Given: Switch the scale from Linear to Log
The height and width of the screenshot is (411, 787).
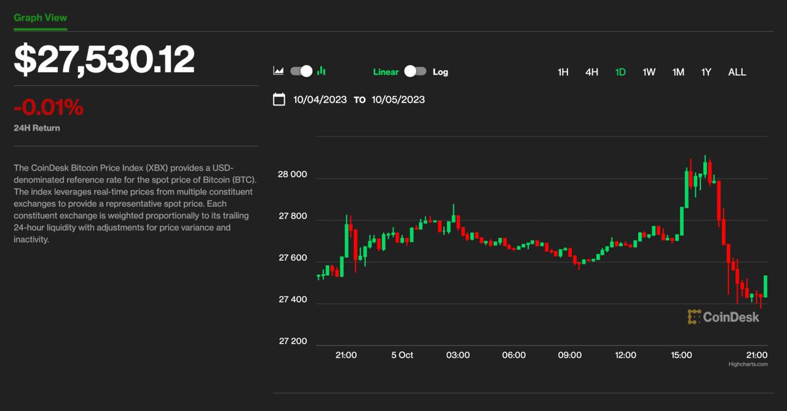Looking at the screenshot, I should click(x=414, y=72).
